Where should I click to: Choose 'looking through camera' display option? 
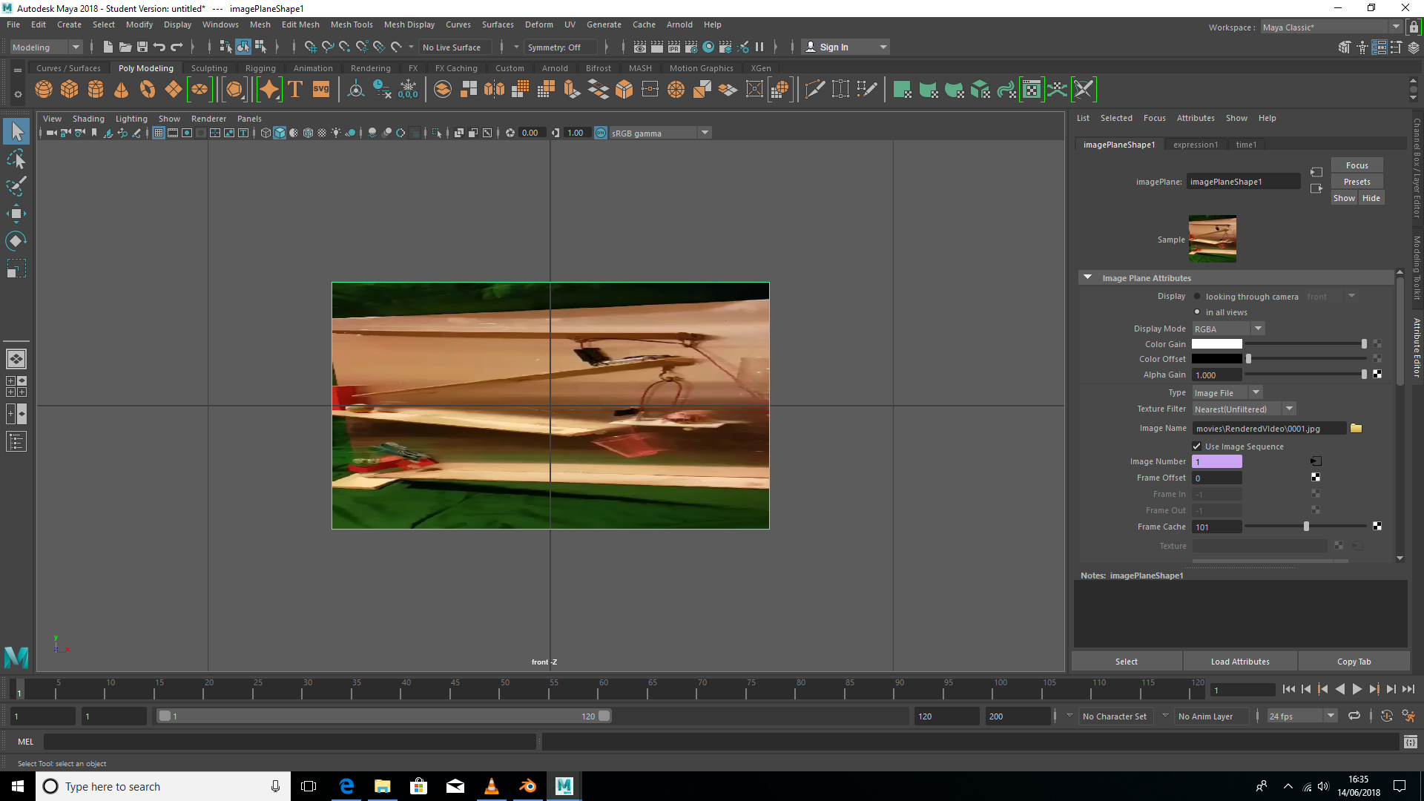coord(1198,296)
